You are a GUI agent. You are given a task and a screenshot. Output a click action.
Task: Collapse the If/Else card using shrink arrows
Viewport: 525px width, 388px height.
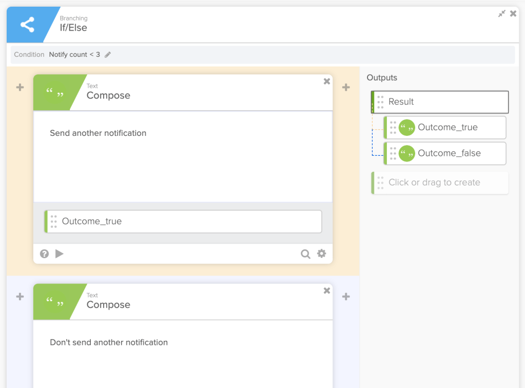502,14
